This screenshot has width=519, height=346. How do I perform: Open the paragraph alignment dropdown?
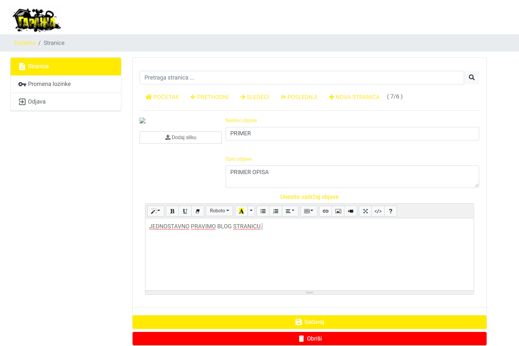coord(290,211)
